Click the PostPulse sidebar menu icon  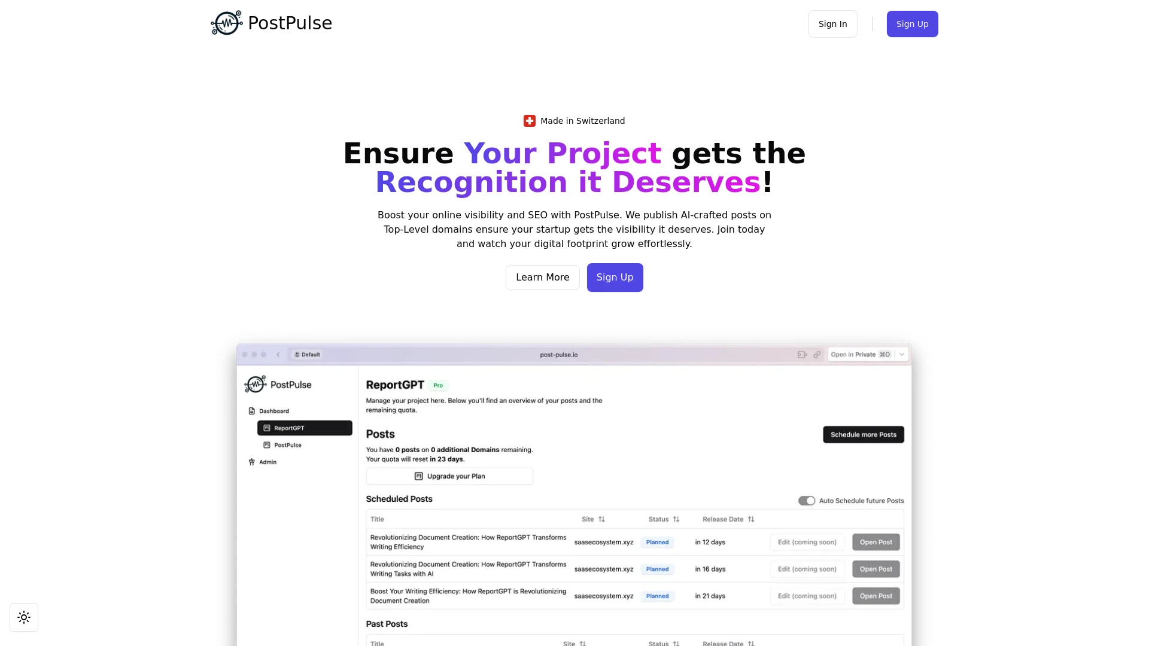[266, 445]
